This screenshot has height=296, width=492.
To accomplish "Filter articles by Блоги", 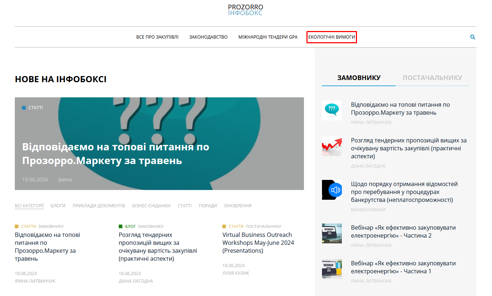I will [x=58, y=206].
